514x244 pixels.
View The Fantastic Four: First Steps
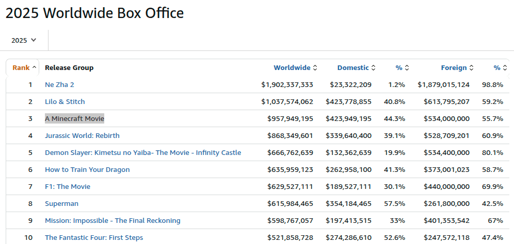pyautogui.click(x=94, y=237)
